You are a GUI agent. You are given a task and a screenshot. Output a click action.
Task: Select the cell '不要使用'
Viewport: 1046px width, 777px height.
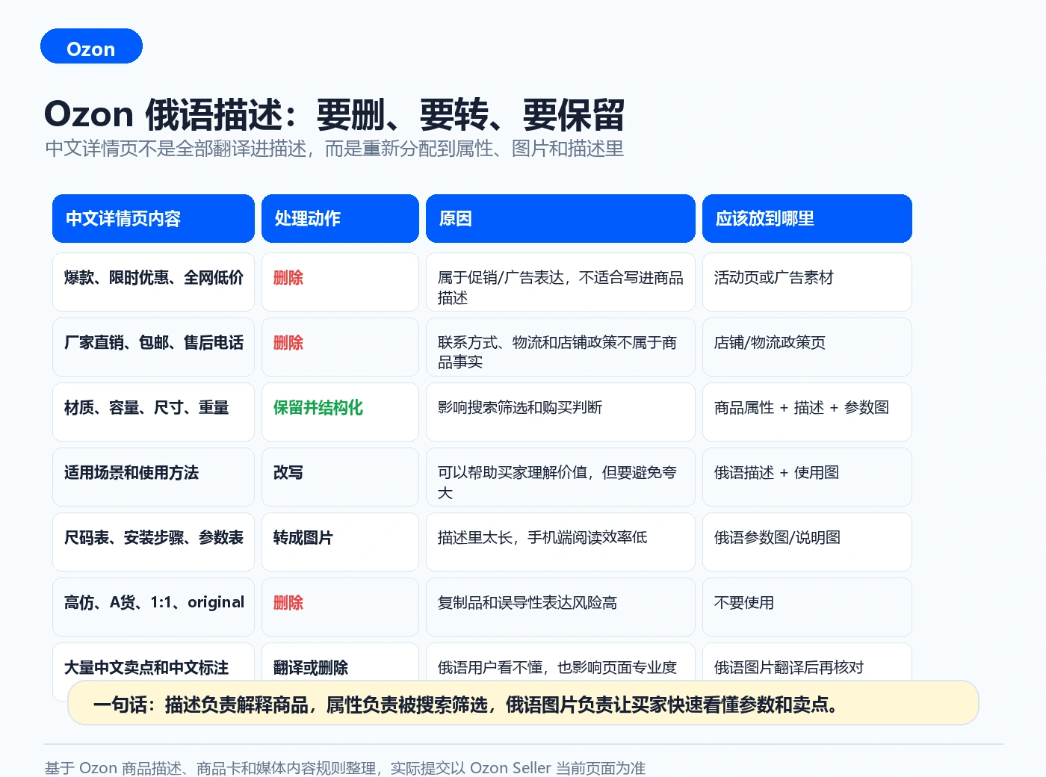pos(807,607)
